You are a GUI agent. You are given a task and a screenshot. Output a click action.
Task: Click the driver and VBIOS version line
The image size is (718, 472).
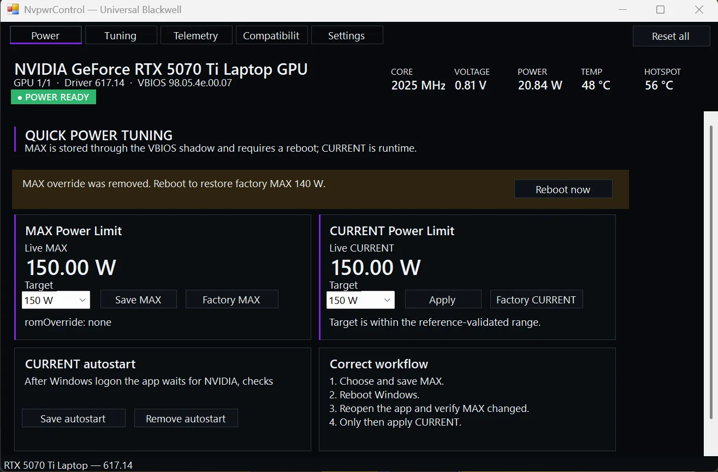tap(123, 83)
